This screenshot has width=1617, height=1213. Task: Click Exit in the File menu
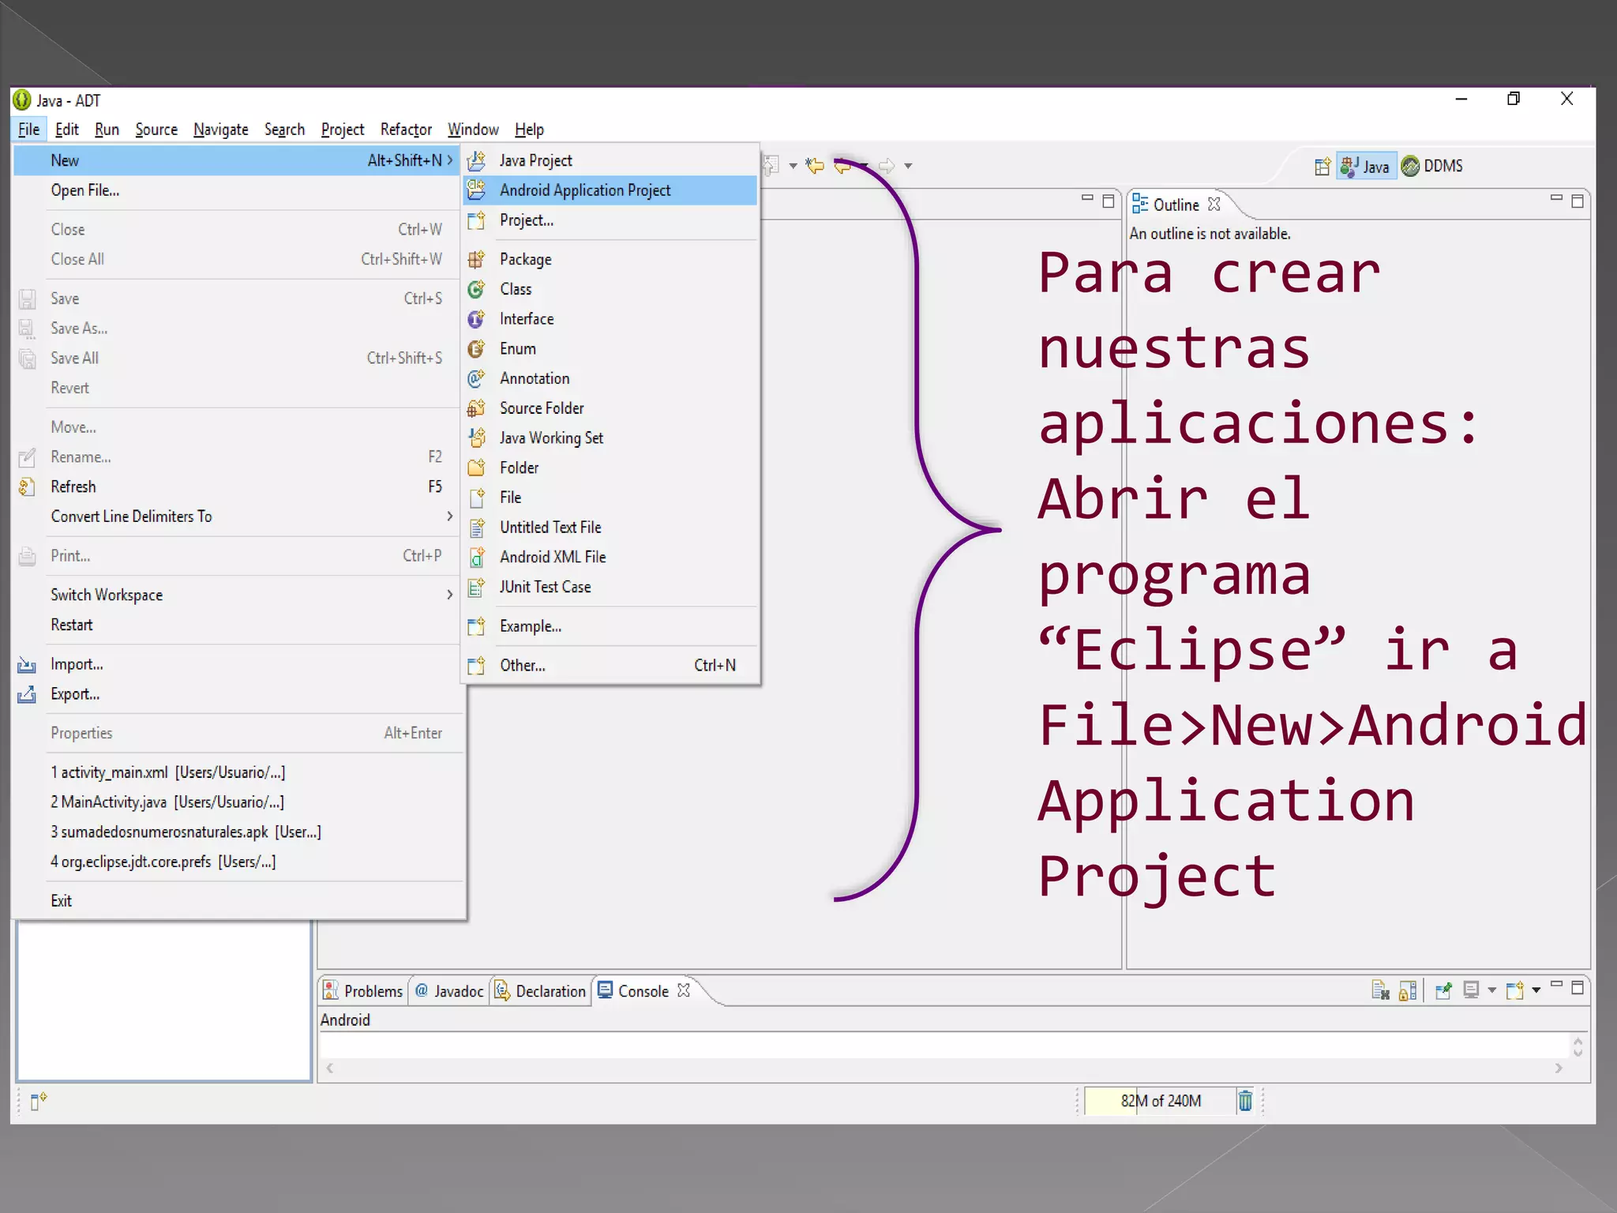coord(240,901)
